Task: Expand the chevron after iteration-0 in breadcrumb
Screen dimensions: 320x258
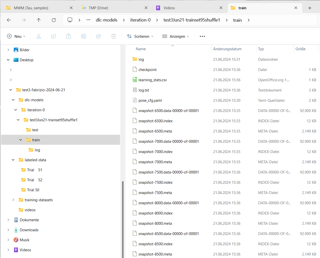Action: [157, 20]
